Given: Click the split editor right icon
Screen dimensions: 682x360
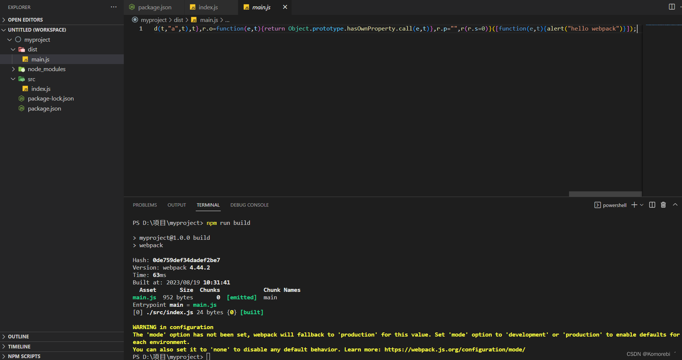Looking at the screenshot, I should pos(672,7).
